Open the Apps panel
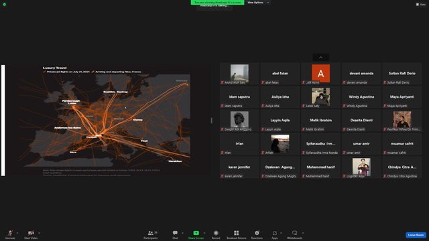Viewport: 429px width, 241px height. pos(275,234)
